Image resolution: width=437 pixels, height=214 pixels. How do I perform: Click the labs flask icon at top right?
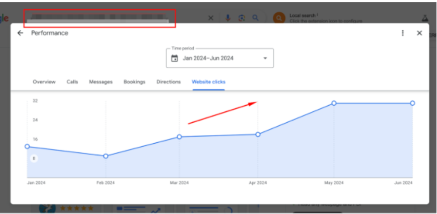click(424, 18)
